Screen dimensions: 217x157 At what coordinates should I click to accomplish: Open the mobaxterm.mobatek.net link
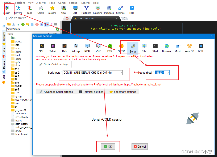[x=142, y=84]
